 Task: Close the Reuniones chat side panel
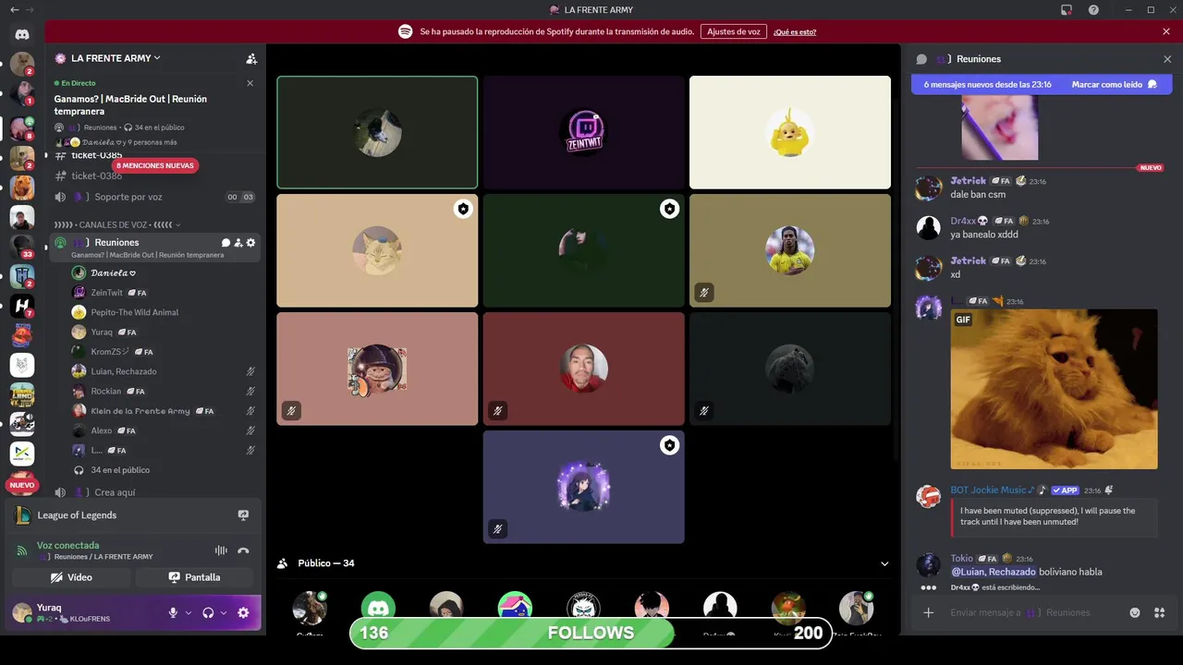coord(1167,59)
